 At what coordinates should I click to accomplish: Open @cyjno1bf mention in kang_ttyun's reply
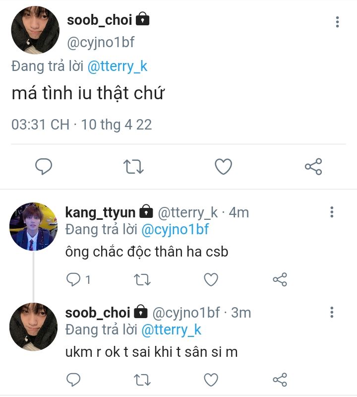click(x=175, y=229)
